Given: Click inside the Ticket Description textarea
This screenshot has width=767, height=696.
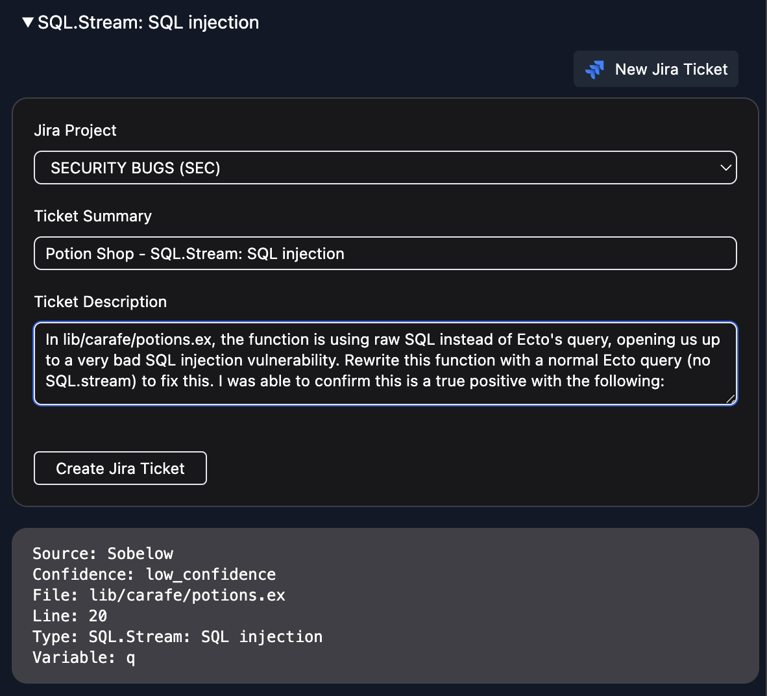Looking at the screenshot, I should pos(385,364).
